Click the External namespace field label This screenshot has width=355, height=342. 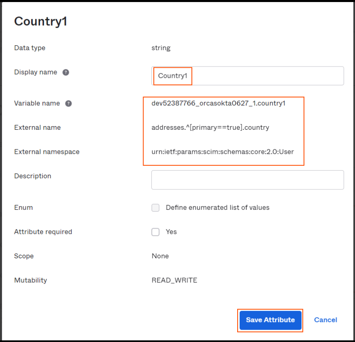pyautogui.click(x=47, y=151)
